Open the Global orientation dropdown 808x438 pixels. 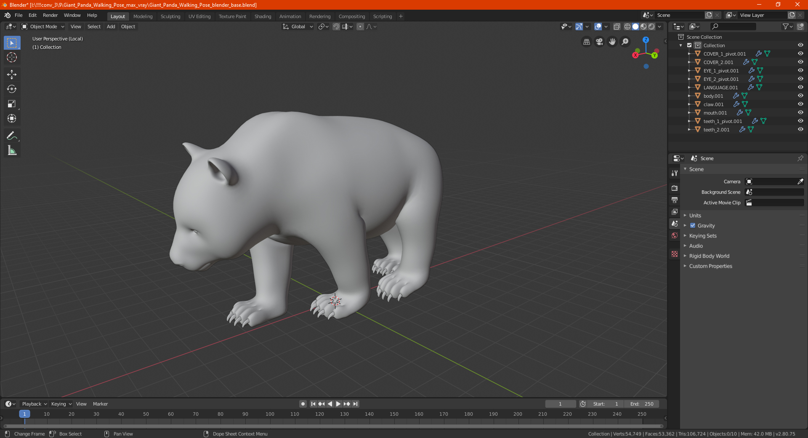click(298, 27)
